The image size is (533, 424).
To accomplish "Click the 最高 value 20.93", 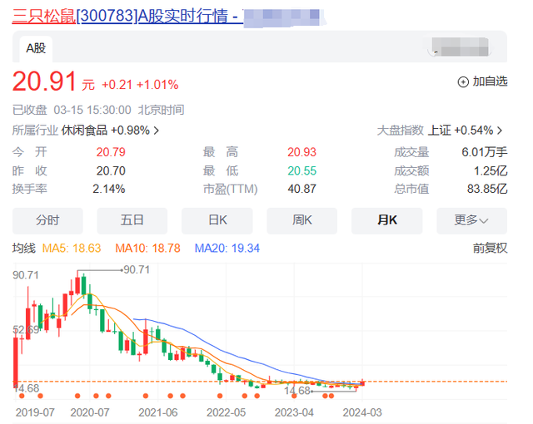I will tap(301, 152).
